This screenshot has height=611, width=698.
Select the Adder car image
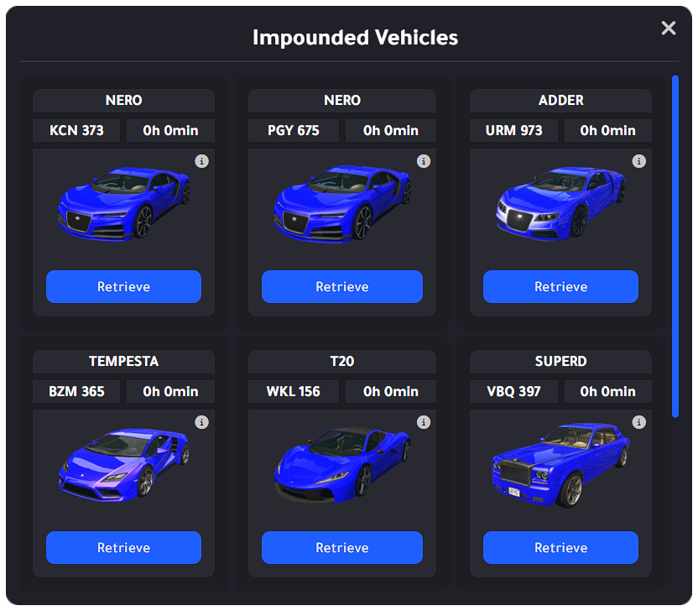click(560, 204)
